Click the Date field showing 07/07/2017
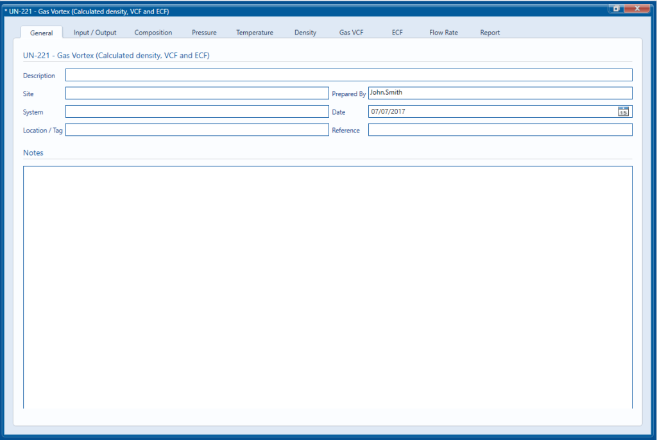The height and width of the screenshot is (440, 657). tap(488, 111)
